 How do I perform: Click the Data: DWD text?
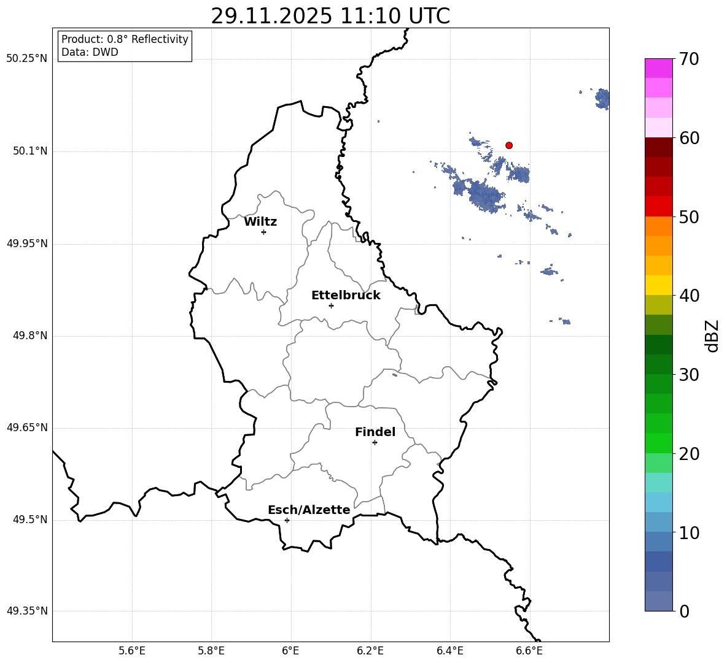pos(90,52)
